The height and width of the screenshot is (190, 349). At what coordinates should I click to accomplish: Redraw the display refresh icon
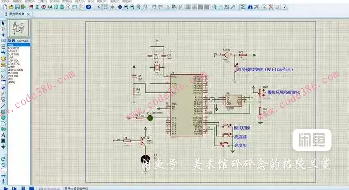[x=98, y=7]
